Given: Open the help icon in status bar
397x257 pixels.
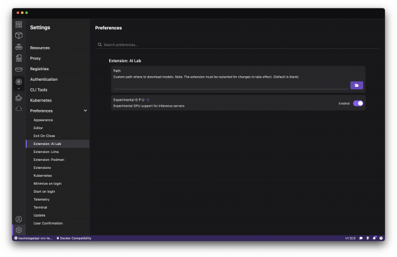Looking at the screenshot, I should pyautogui.click(x=381, y=238).
